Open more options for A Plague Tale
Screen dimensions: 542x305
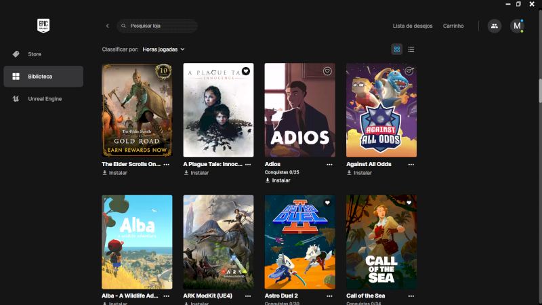pos(248,165)
